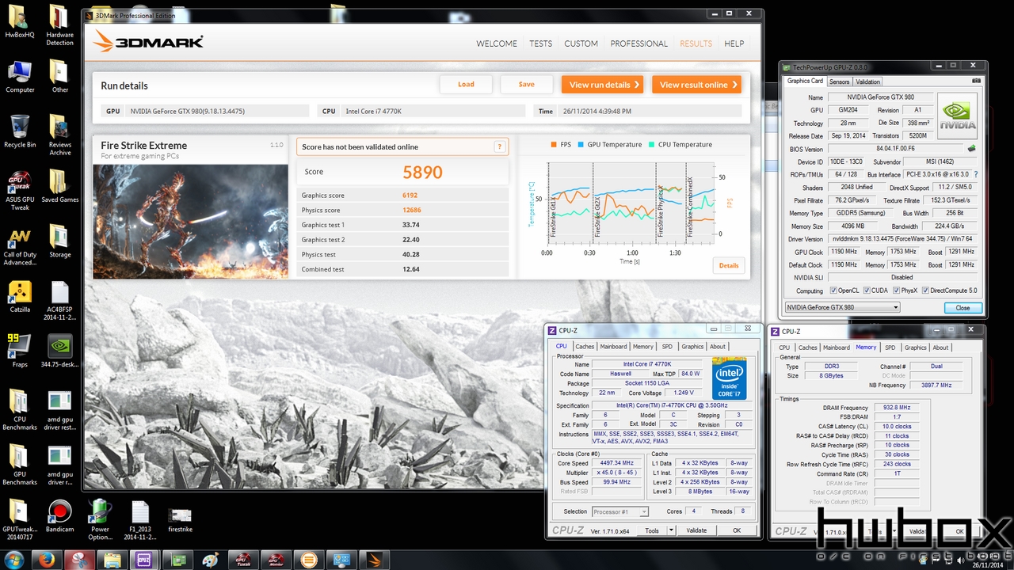Open the HwBoxHQ desktop folder
The height and width of the screenshot is (570, 1014).
19,22
